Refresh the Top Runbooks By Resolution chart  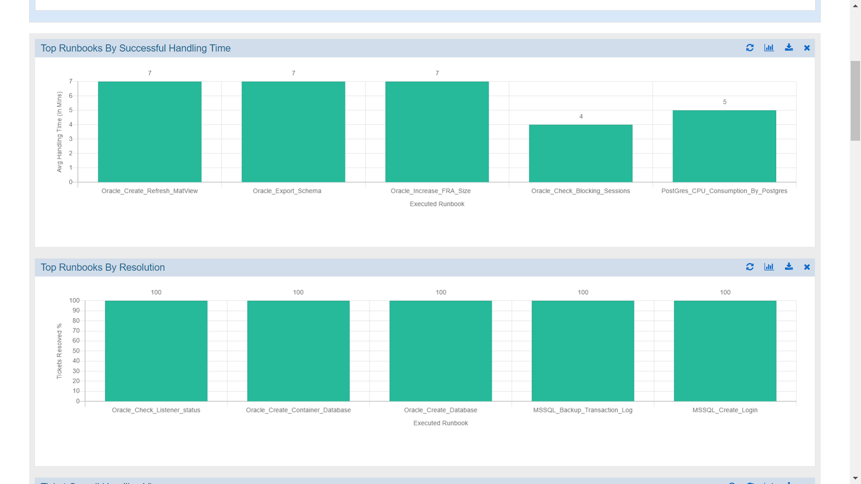coord(750,267)
